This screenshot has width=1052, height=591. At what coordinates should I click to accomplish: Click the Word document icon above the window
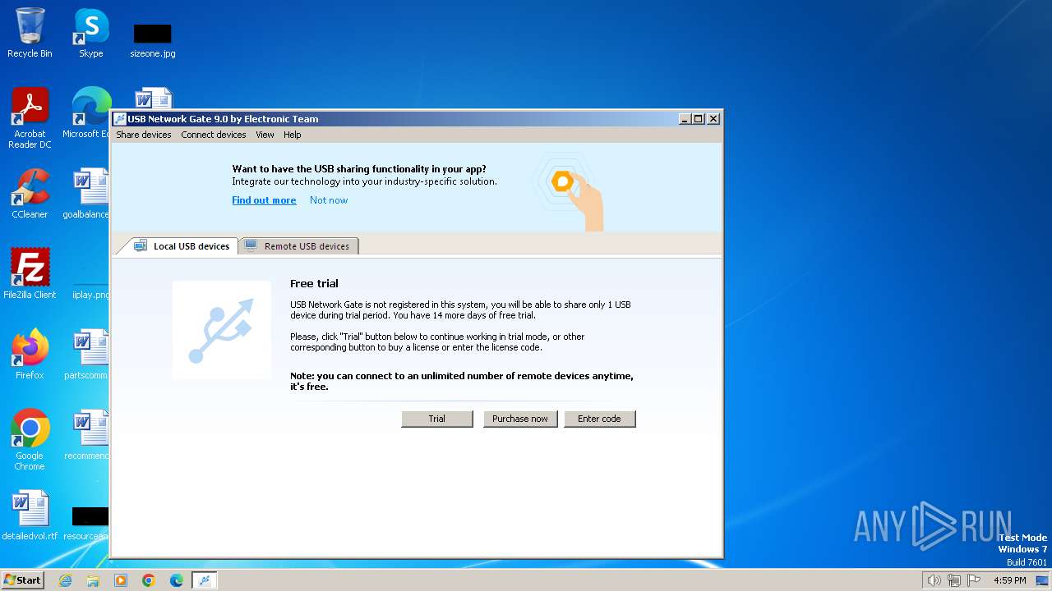pyautogui.click(x=153, y=98)
